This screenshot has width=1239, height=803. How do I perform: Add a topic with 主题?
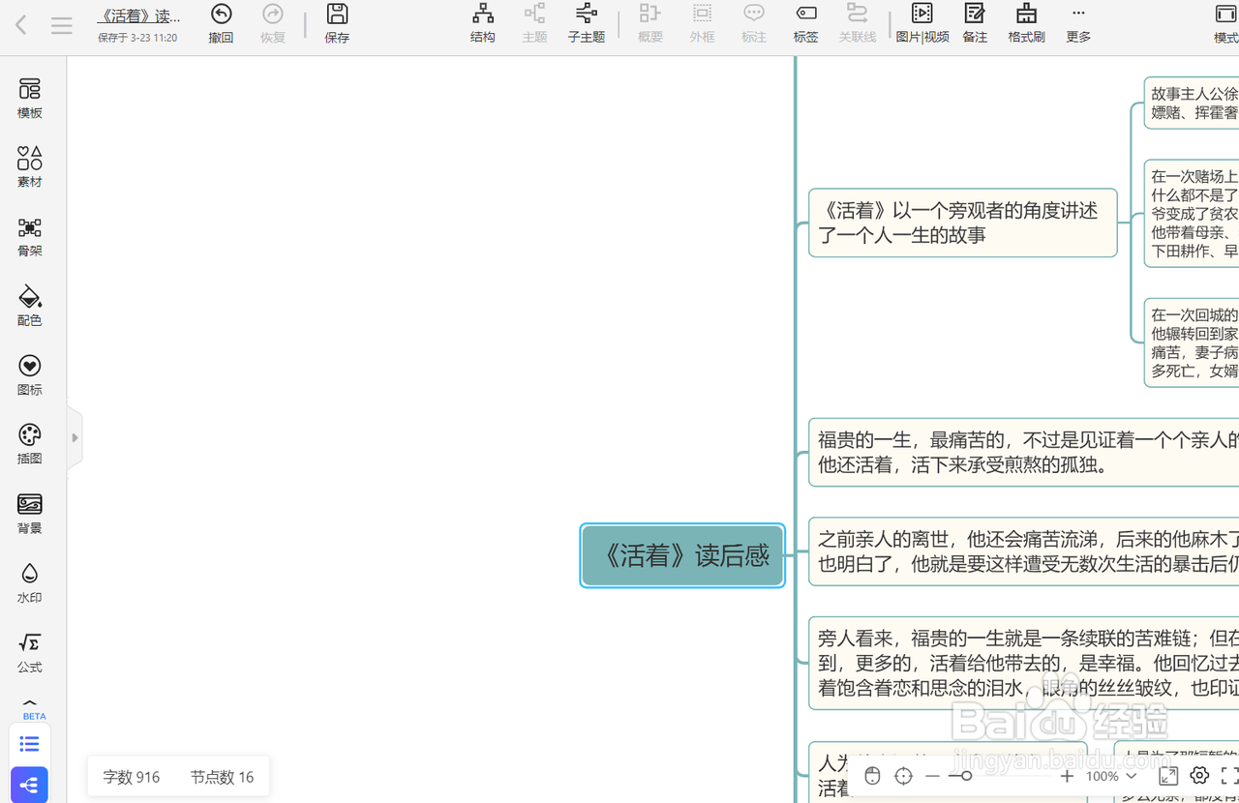point(534,24)
